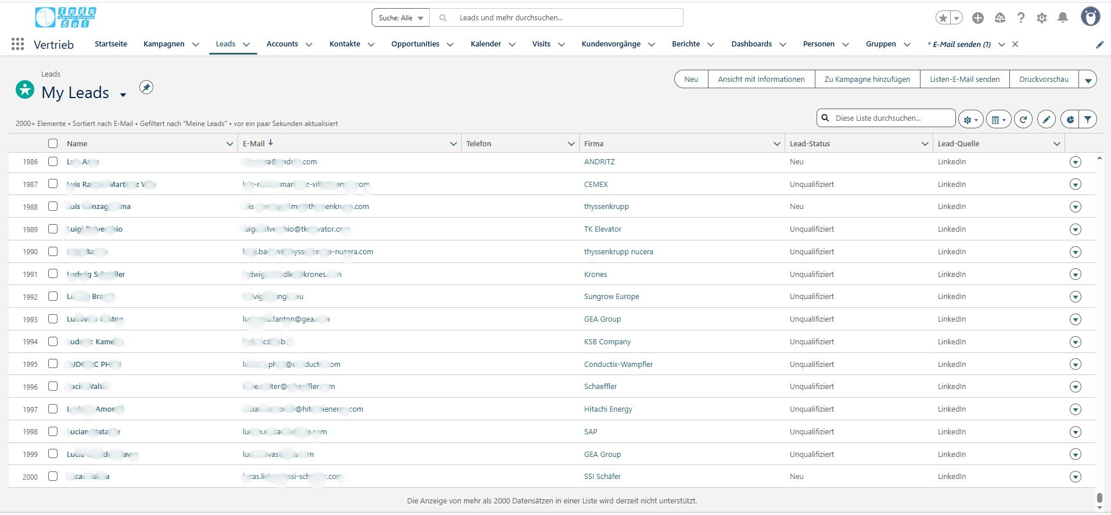Click the Druckvorschau button
The image size is (1111, 515).
(1044, 80)
